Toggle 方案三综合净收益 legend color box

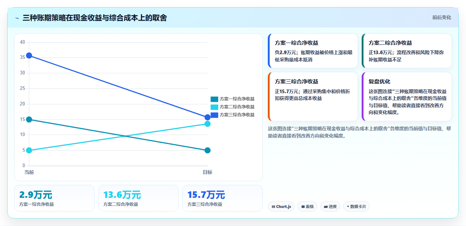tap(214, 115)
